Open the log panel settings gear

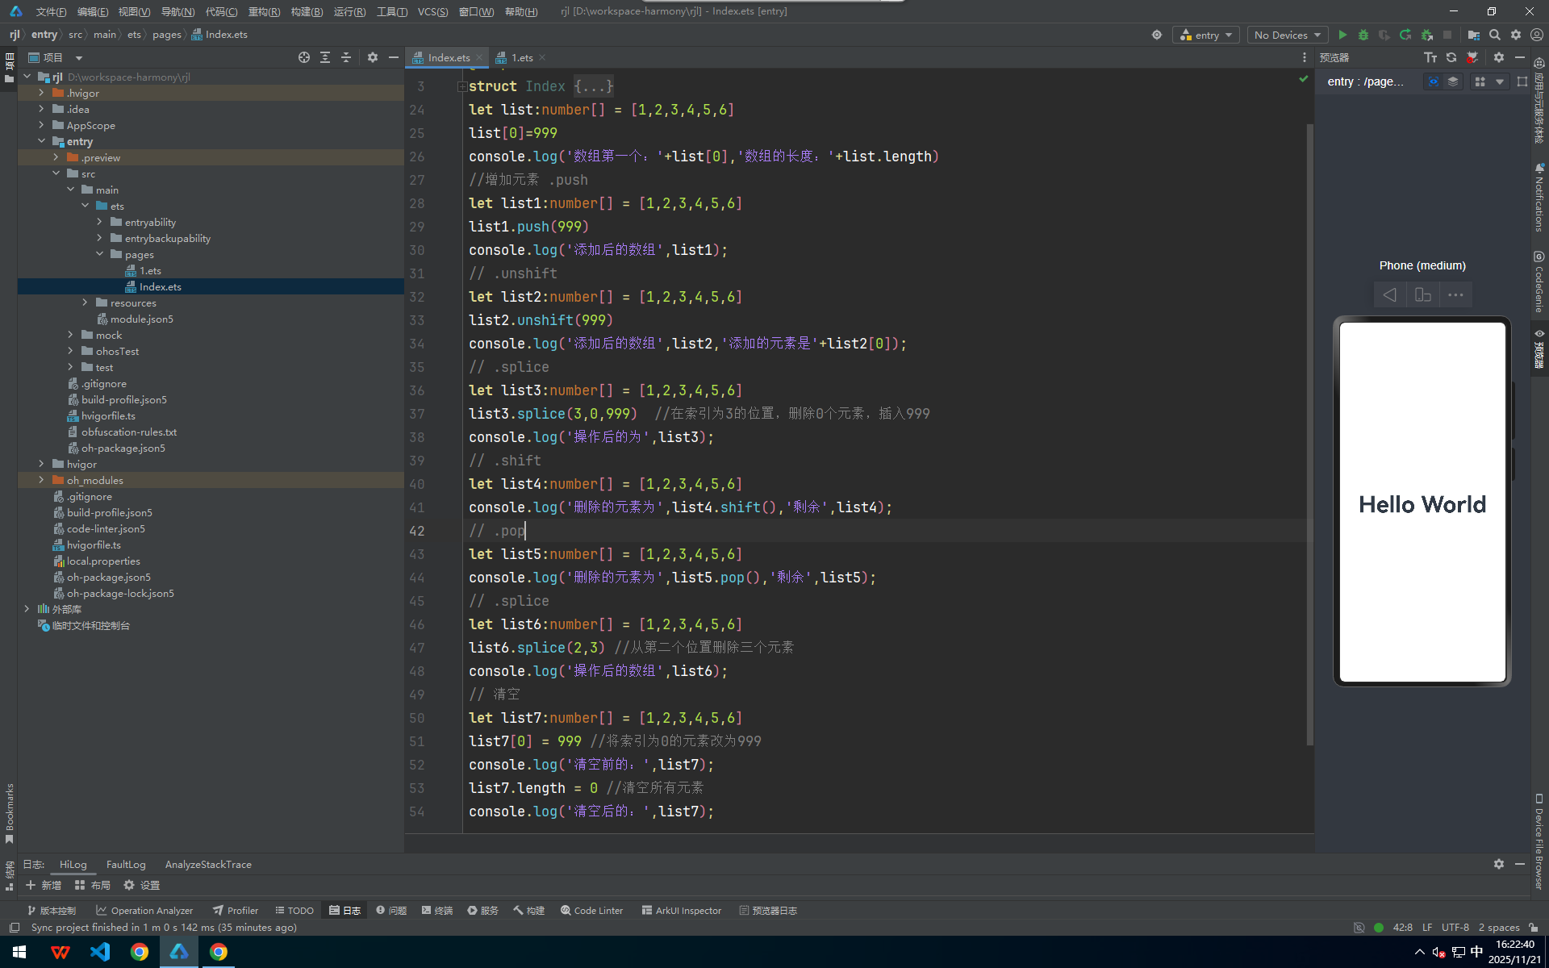pos(1498,864)
